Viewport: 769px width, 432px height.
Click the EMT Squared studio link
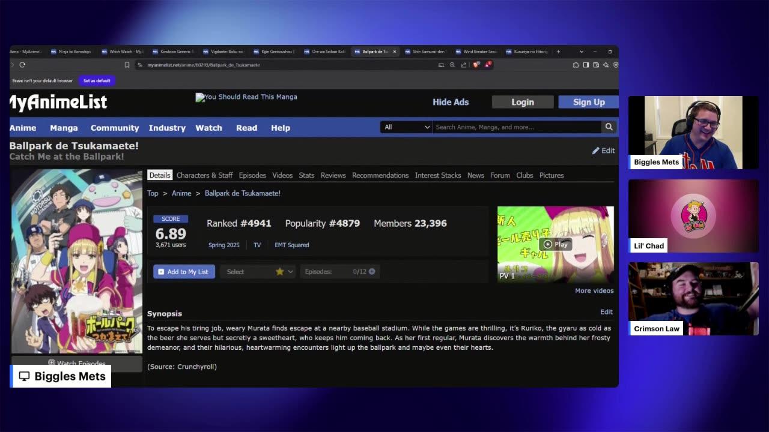(x=292, y=245)
